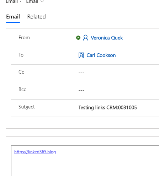Select the Subject field text

pyautogui.click(x=107, y=108)
